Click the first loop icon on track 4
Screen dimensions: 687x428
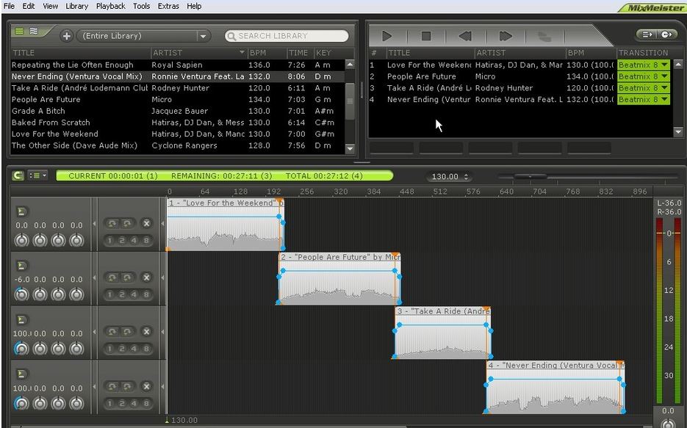(112, 386)
